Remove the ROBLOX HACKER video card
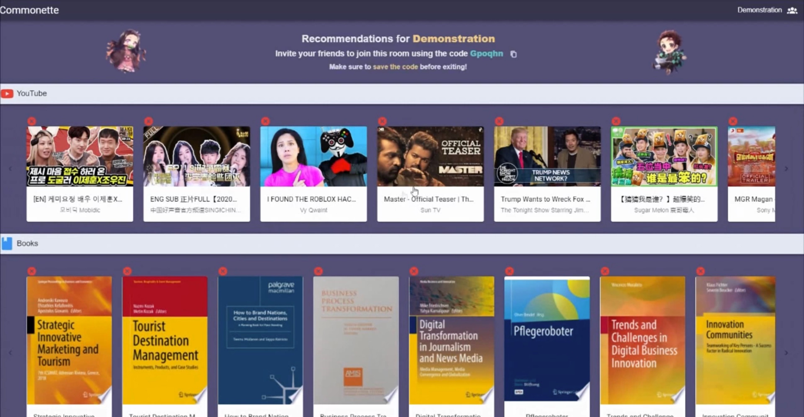 [265, 121]
